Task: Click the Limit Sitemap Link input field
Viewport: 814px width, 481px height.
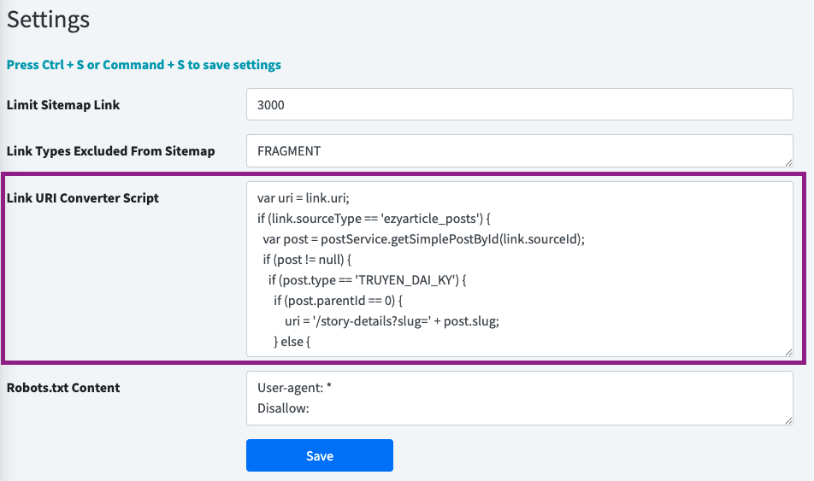Action: coord(519,105)
